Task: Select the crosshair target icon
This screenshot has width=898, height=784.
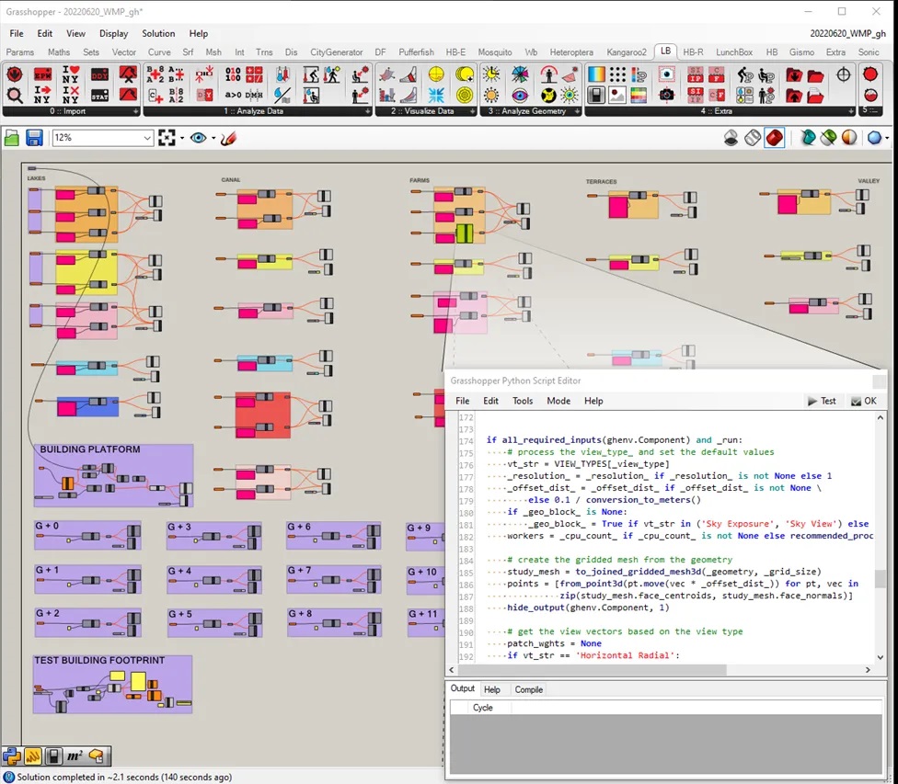Action: [x=843, y=74]
